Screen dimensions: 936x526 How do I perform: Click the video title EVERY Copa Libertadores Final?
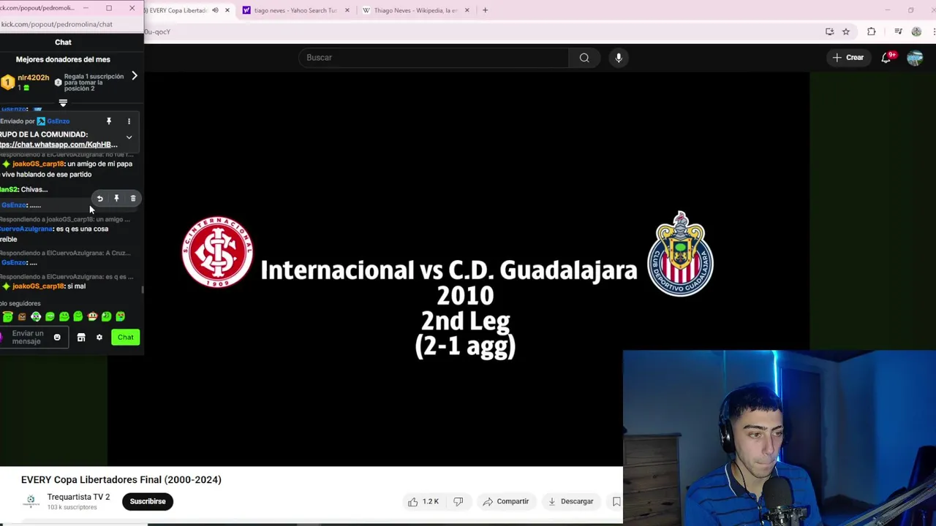(x=121, y=480)
